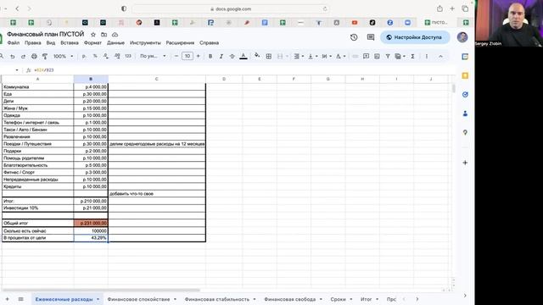Viewport: 543px width, 305px height.
Task: Open the Contacts side panel icon
Action: 465,114
